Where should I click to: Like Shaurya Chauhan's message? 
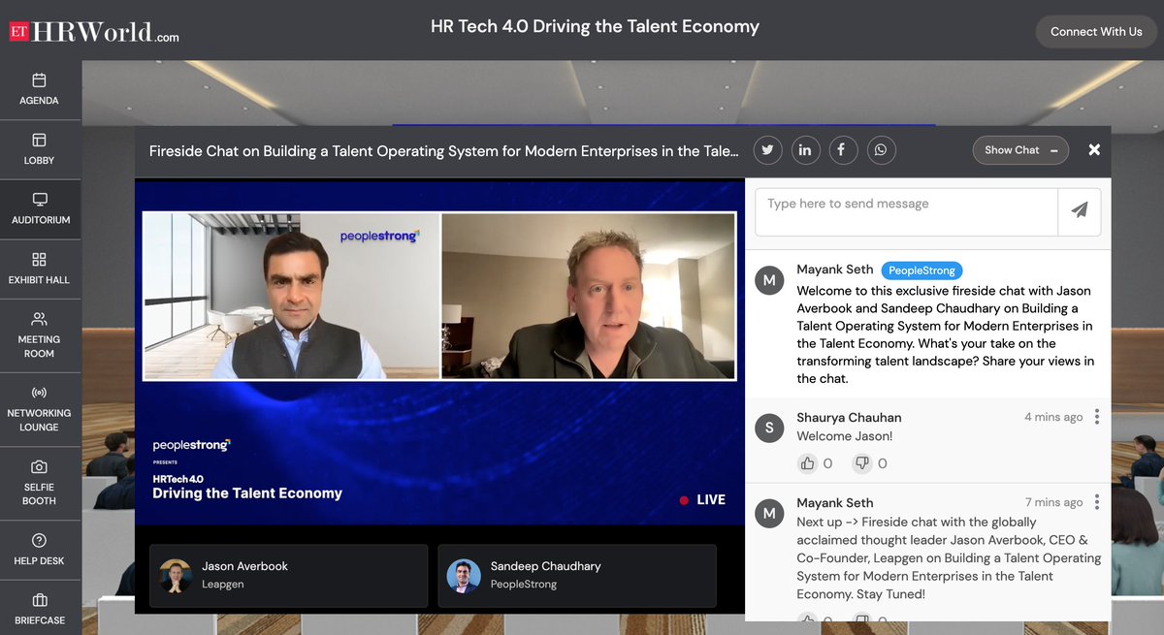(807, 463)
